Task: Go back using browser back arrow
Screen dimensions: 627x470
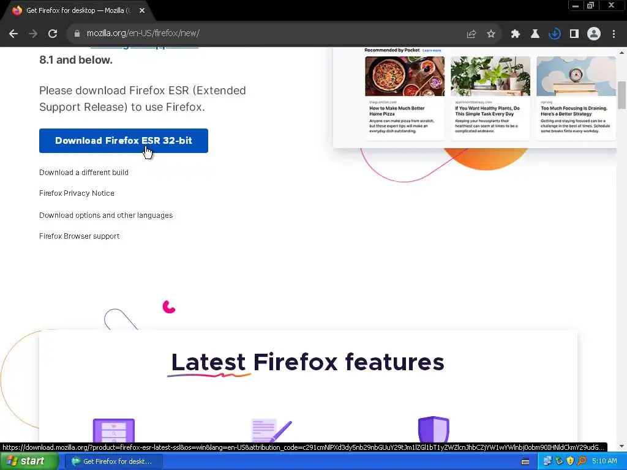Action: [x=13, y=34]
